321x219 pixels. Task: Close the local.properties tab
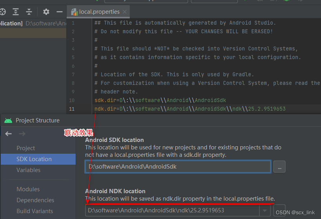pyautogui.click(x=125, y=12)
